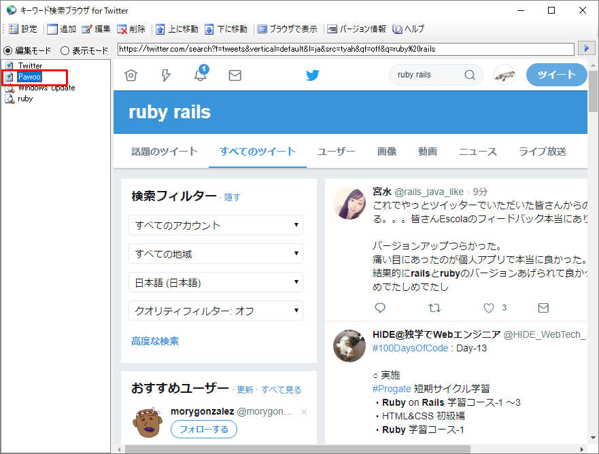Switch to ユーザー tab
The height and width of the screenshot is (454, 599).
(x=336, y=152)
